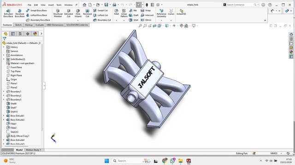This screenshot has height=165, width=295.
Task: Open the Tools menu
Action: pyautogui.click(x=59, y=5)
